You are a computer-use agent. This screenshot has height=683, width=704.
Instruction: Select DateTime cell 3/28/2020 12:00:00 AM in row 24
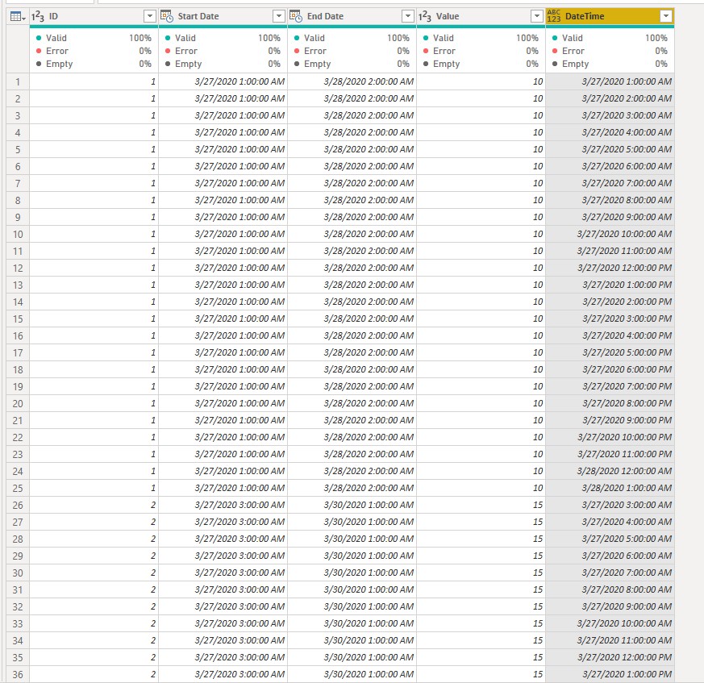pyautogui.click(x=610, y=471)
